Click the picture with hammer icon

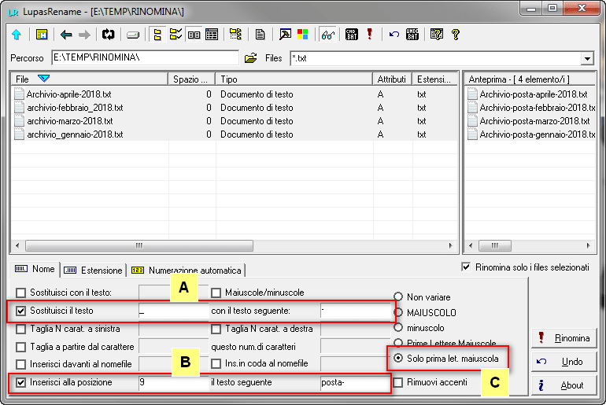point(285,35)
